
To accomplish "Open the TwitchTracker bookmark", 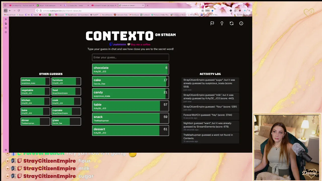I will point(71,15).
